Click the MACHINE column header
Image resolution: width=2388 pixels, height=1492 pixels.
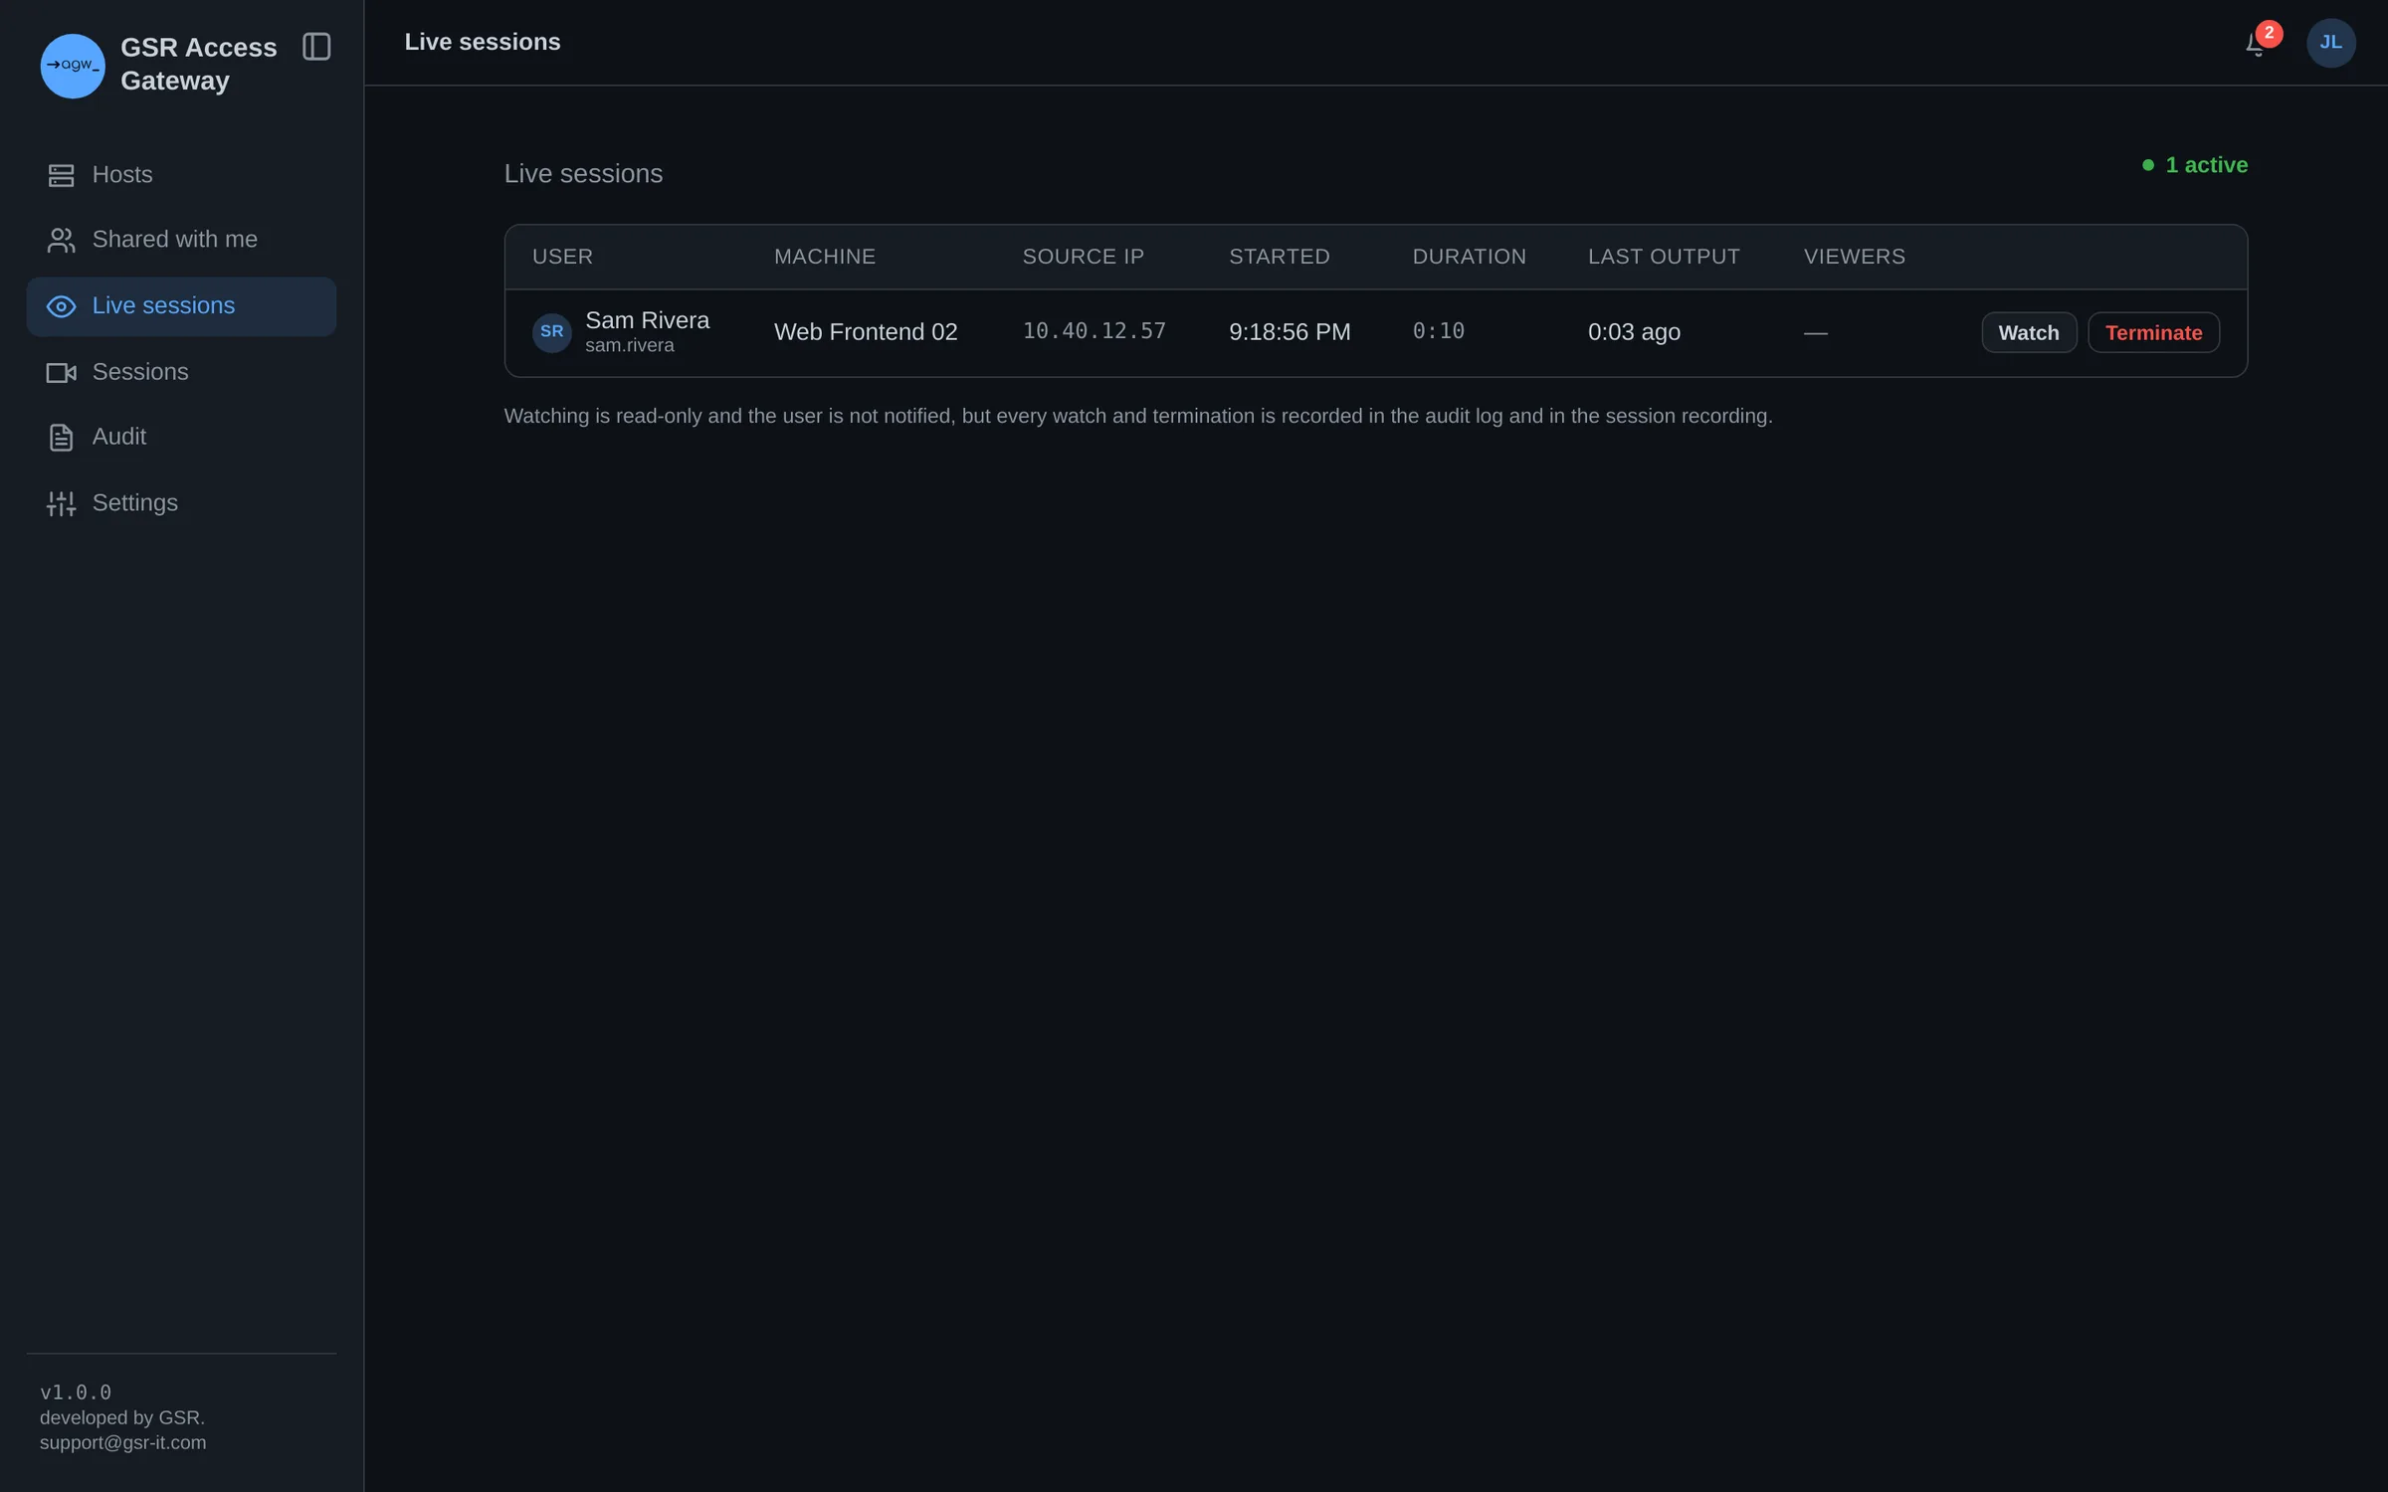click(825, 257)
